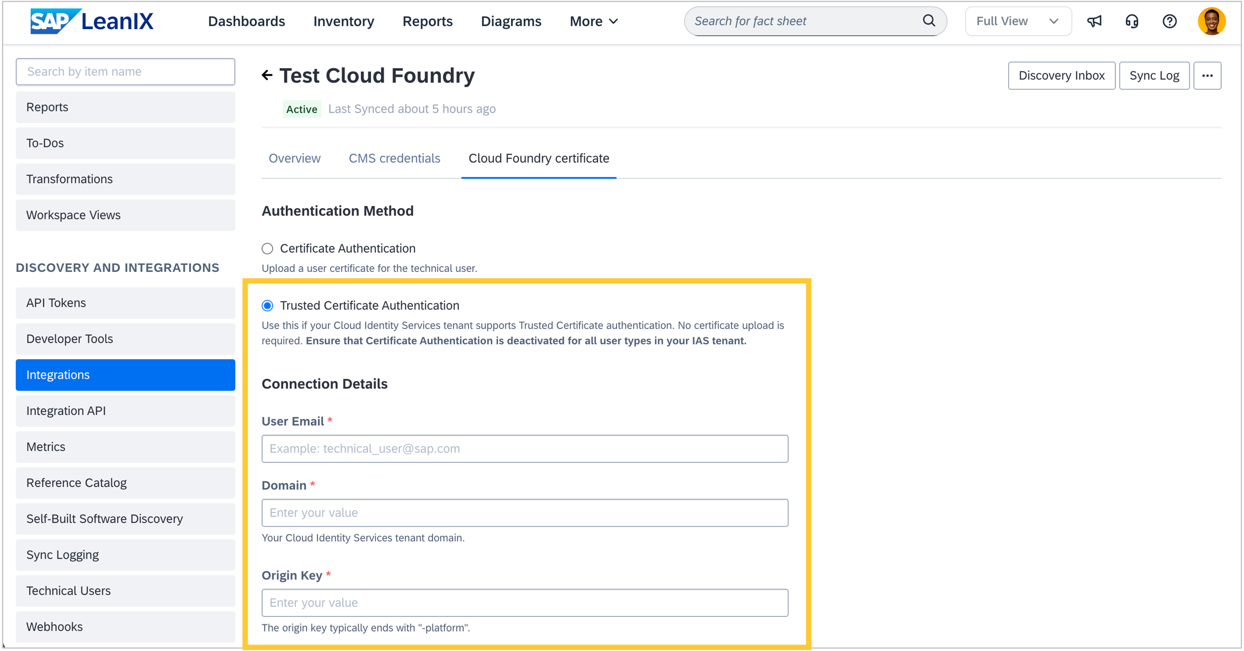
Task: Open the support headset icon
Action: (x=1131, y=21)
